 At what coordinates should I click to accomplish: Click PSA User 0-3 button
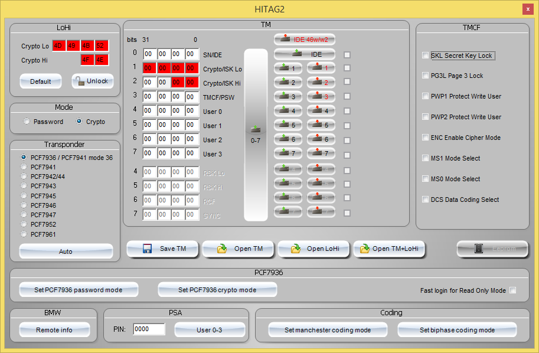[x=210, y=330]
